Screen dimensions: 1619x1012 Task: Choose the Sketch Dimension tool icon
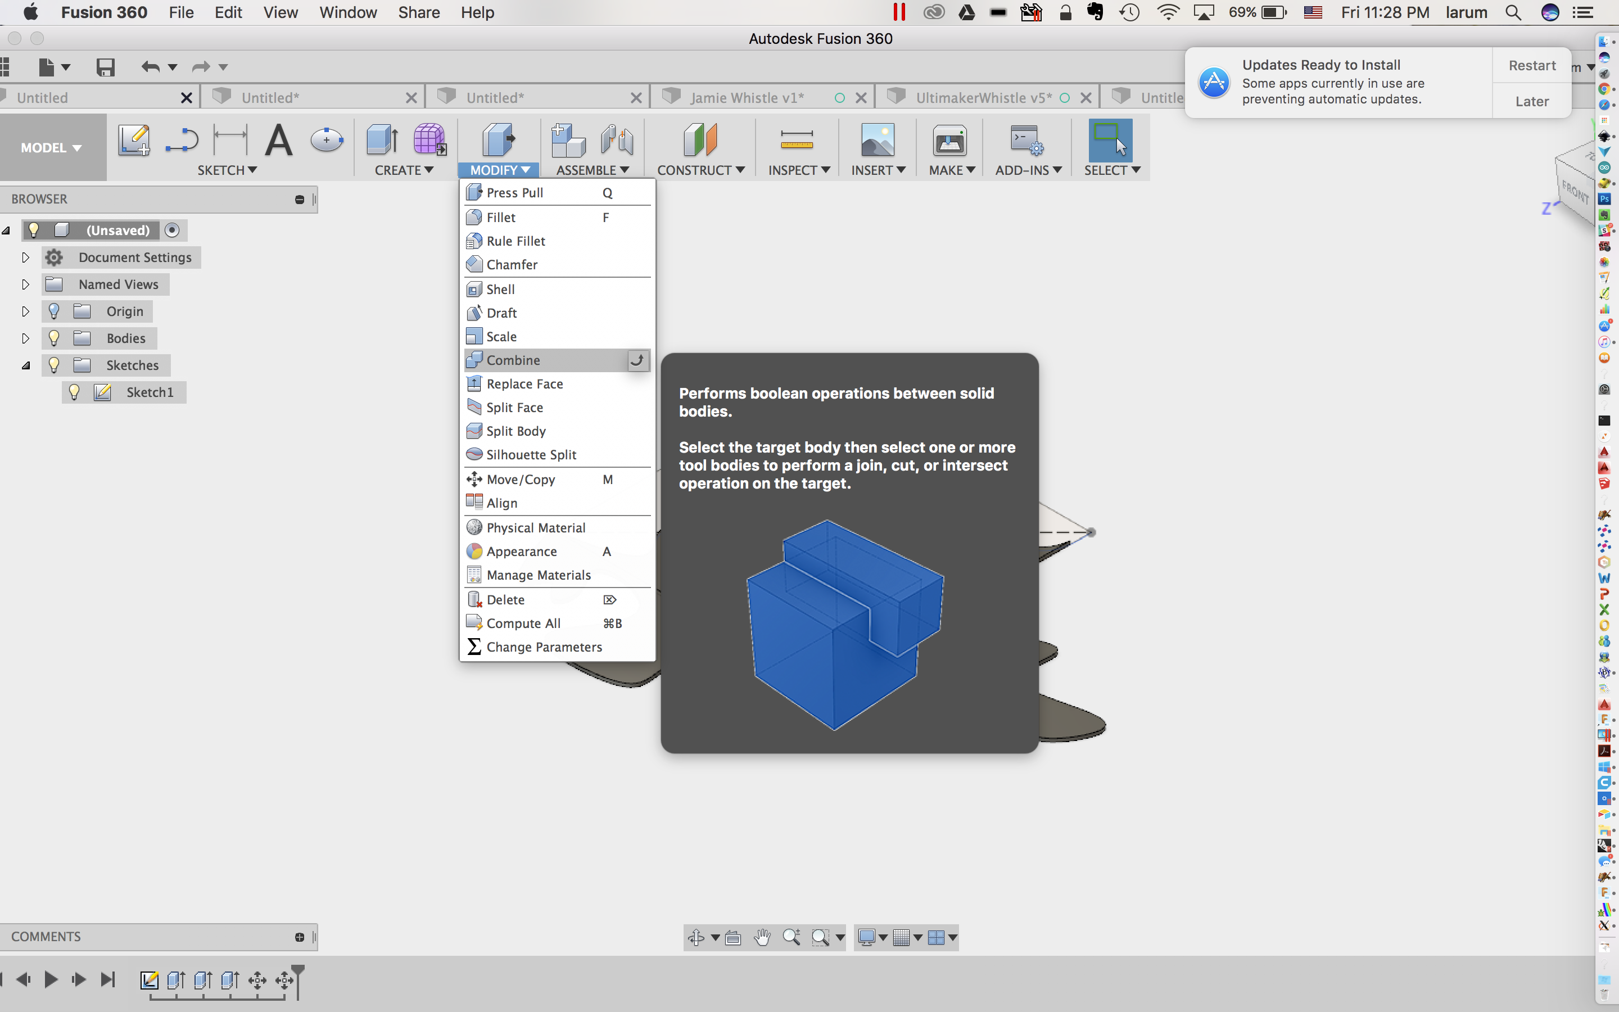point(229,140)
